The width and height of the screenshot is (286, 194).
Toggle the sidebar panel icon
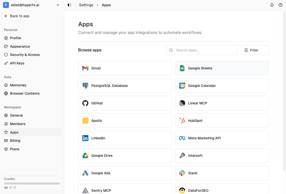coord(69,5)
